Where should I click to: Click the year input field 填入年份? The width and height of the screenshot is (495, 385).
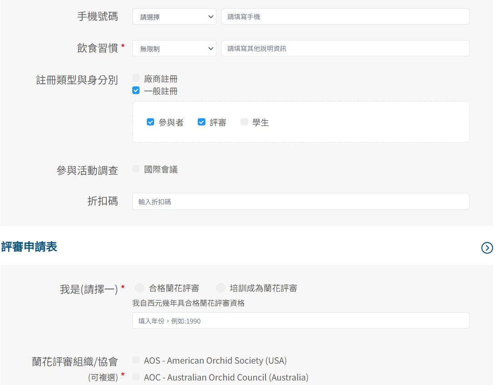[x=300, y=321]
